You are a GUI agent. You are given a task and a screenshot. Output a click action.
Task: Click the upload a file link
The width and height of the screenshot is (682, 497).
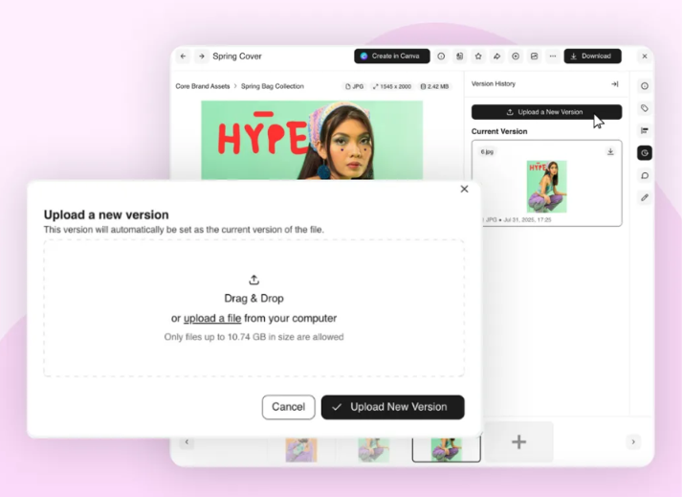(212, 319)
